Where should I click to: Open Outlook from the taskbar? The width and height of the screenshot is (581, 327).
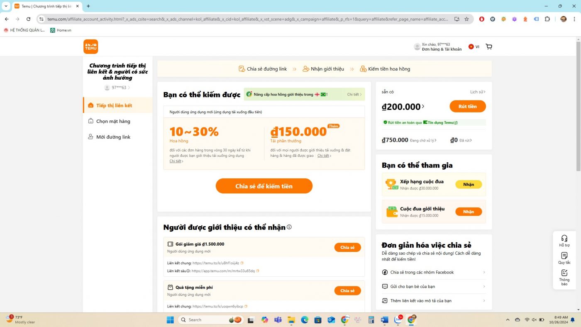331,320
